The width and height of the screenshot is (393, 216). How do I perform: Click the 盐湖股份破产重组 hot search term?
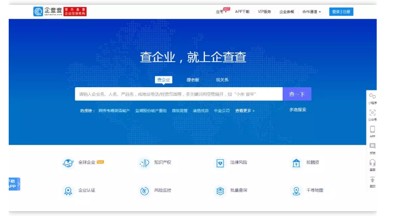[151, 110]
